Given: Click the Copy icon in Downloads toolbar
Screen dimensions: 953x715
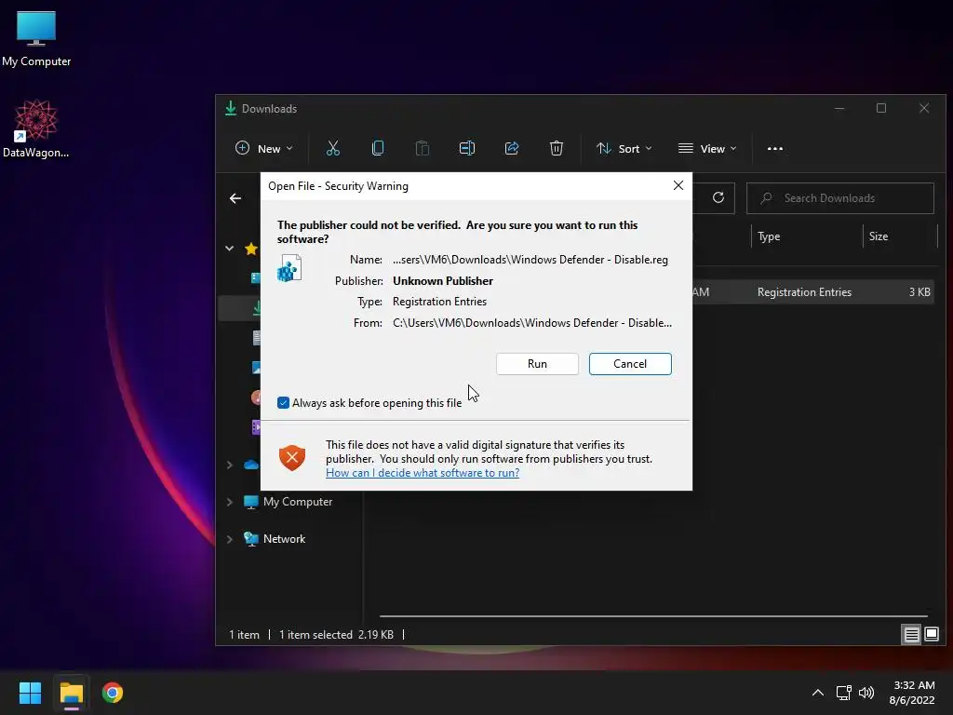Looking at the screenshot, I should pyautogui.click(x=378, y=148).
